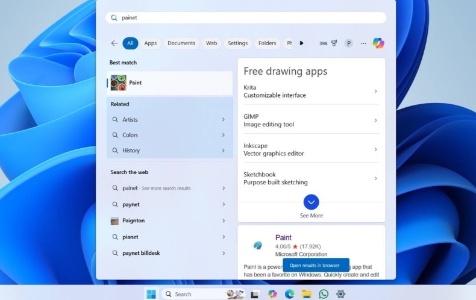Click the back arrow in search panel

pyautogui.click(x=114, y=43)
